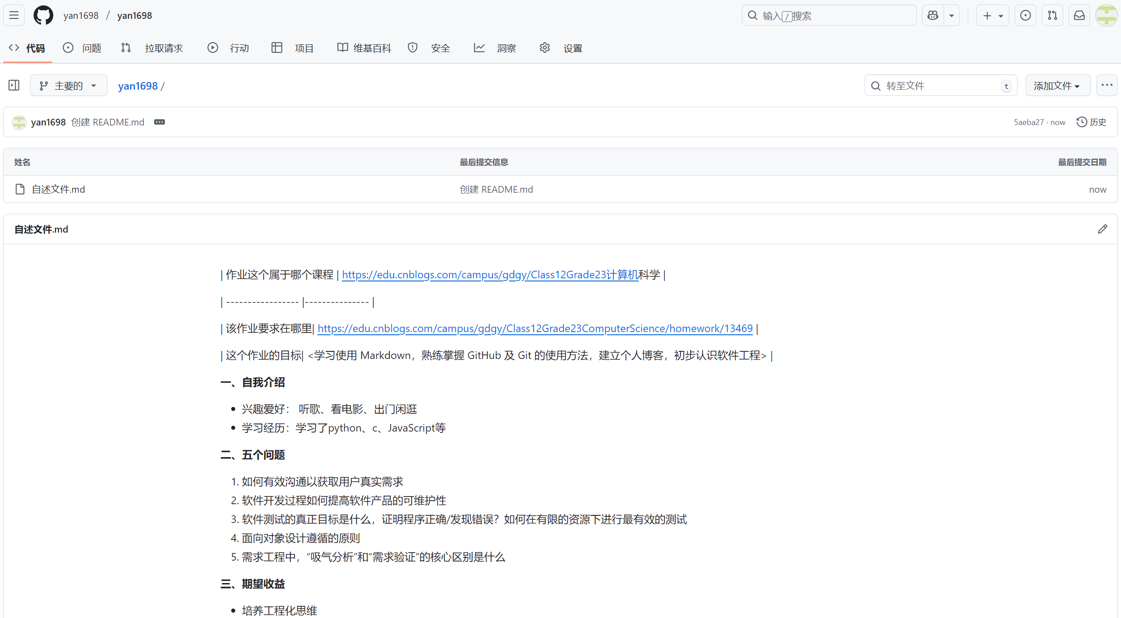Switch to the Actions tab
Screen dimensions: 1121x618
[x=229, y=48]
